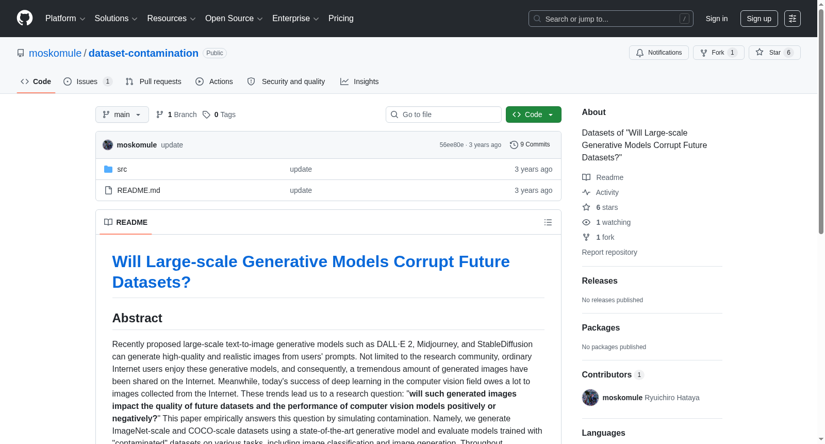Click the Notifications button
Image resolution: width=825 pixels, height=444 pixels.
coord(659,53)
